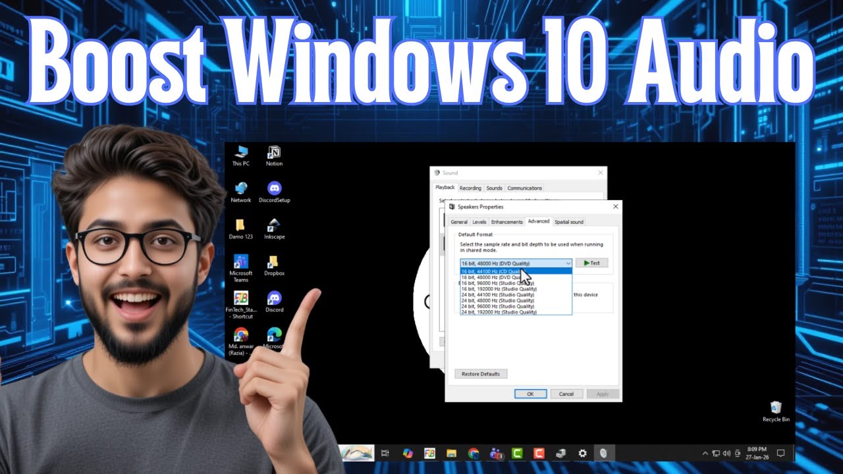The height and width of the screenshot is (474, 843).
Task: Open the This PC desktop icon
Action: (241, 155)
